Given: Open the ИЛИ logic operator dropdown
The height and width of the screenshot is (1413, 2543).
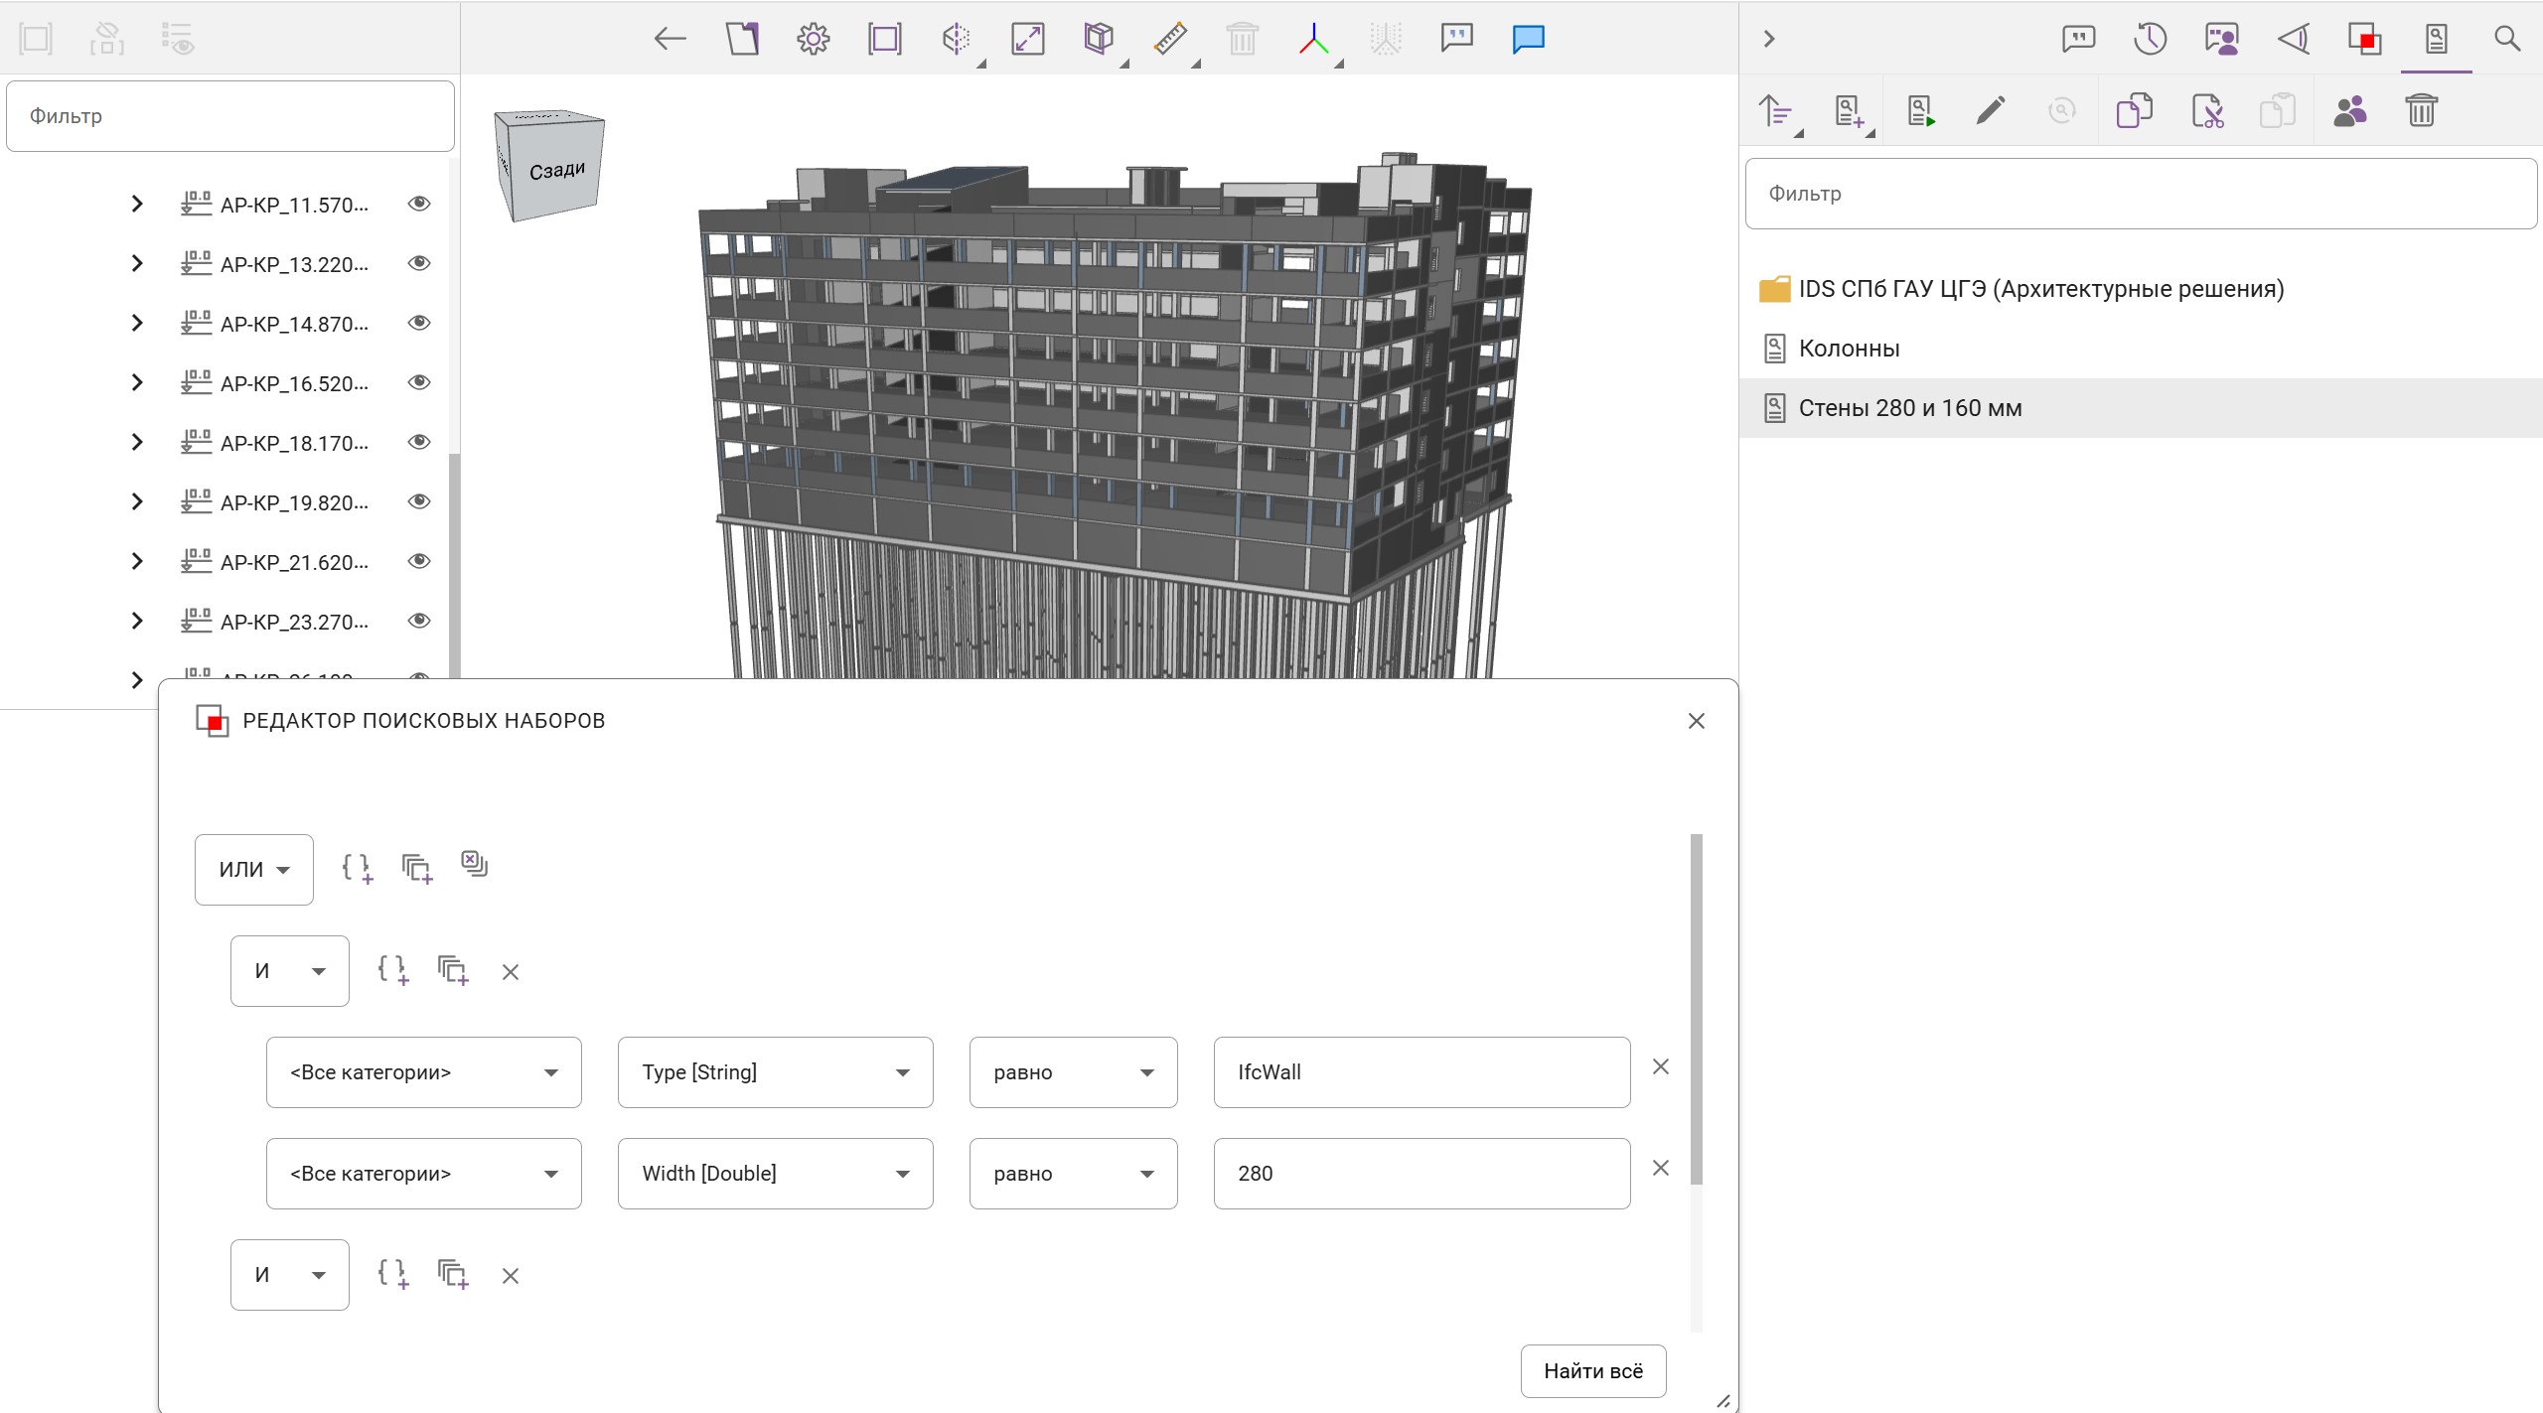Looking at the screenshot, I should point(254,870).
